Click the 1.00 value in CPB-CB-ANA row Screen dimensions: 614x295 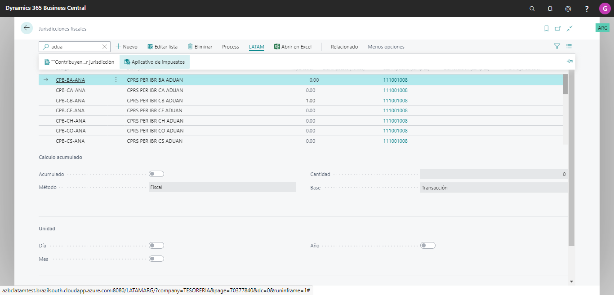311,101
